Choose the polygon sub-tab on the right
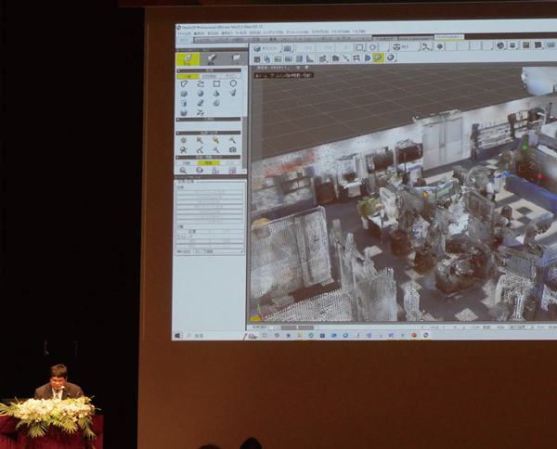557x449 pixels. [231, 76]
